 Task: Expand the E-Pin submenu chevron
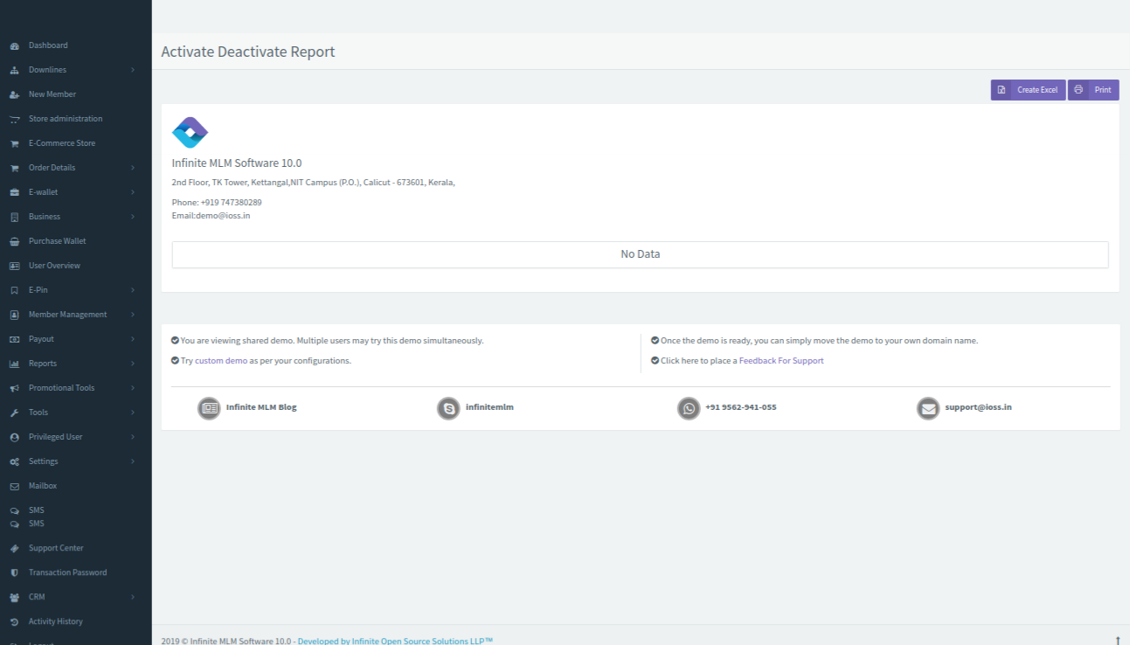(x=133, y=290)
